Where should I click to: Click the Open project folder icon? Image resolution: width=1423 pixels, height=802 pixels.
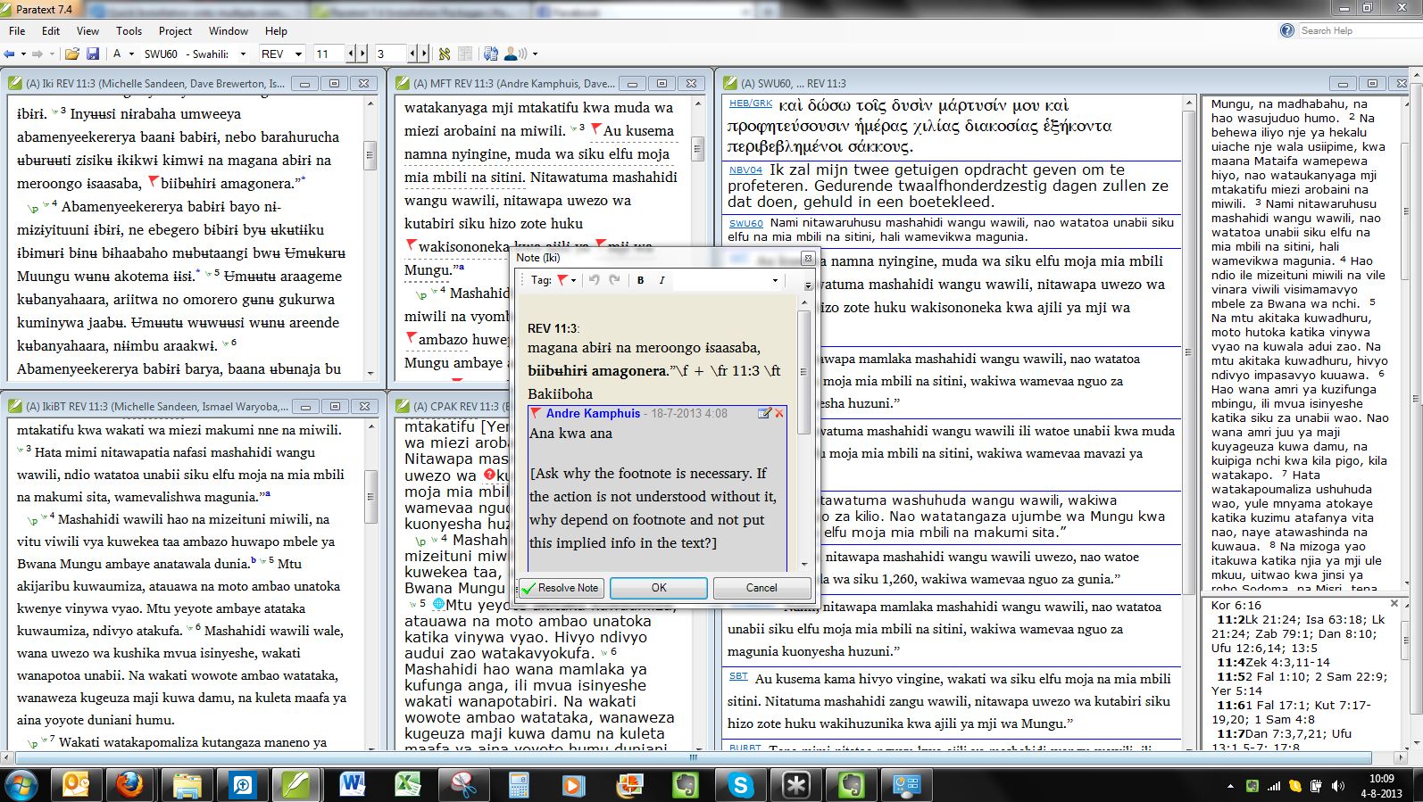tap(72, 54)
